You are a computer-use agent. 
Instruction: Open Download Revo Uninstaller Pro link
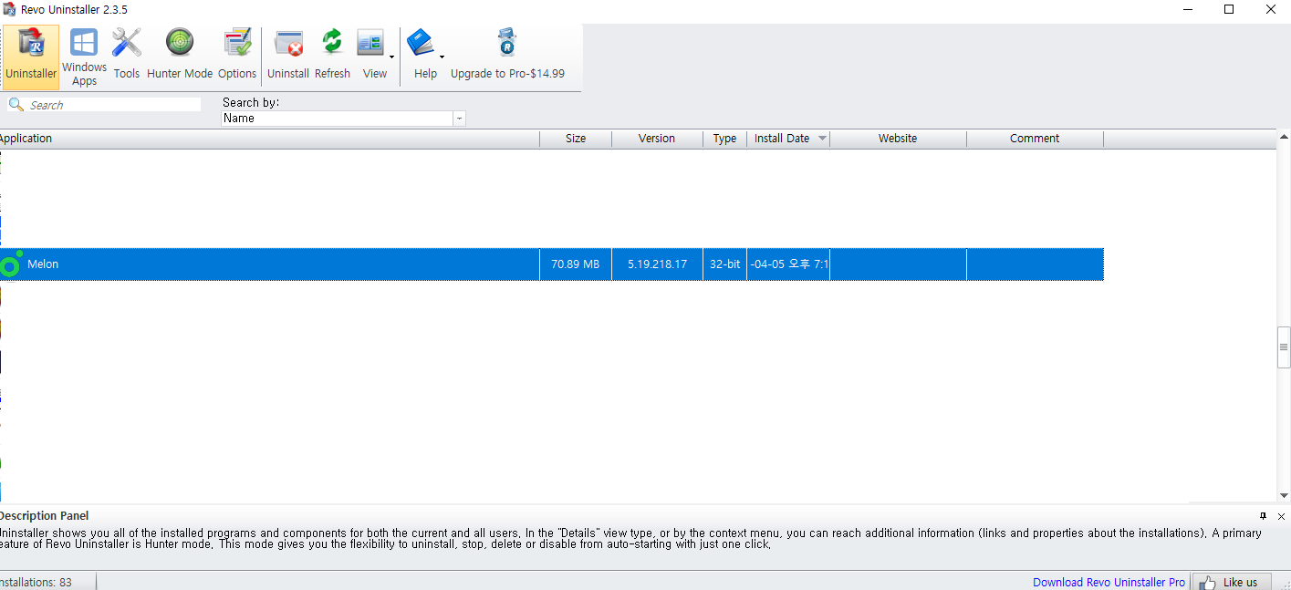pyautogui.click(x=1109, y=582)
